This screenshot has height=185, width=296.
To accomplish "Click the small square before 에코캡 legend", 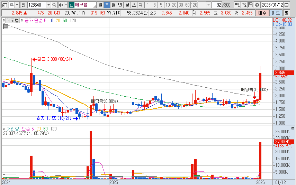I will [x=3, y=20].
